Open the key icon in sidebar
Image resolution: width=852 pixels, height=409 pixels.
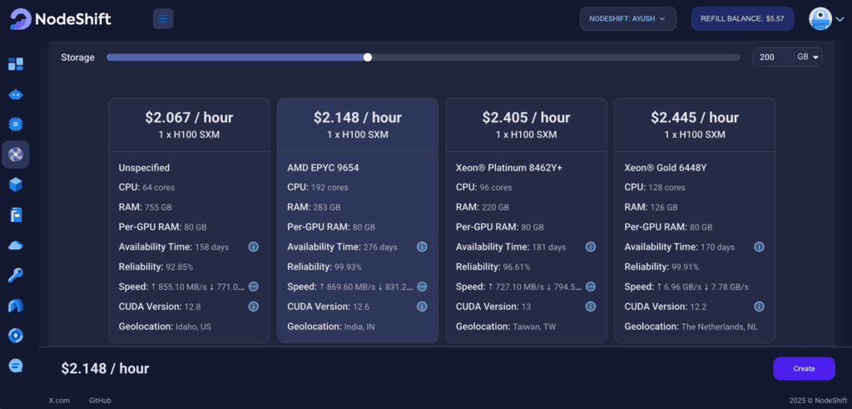tap(16, 274)
